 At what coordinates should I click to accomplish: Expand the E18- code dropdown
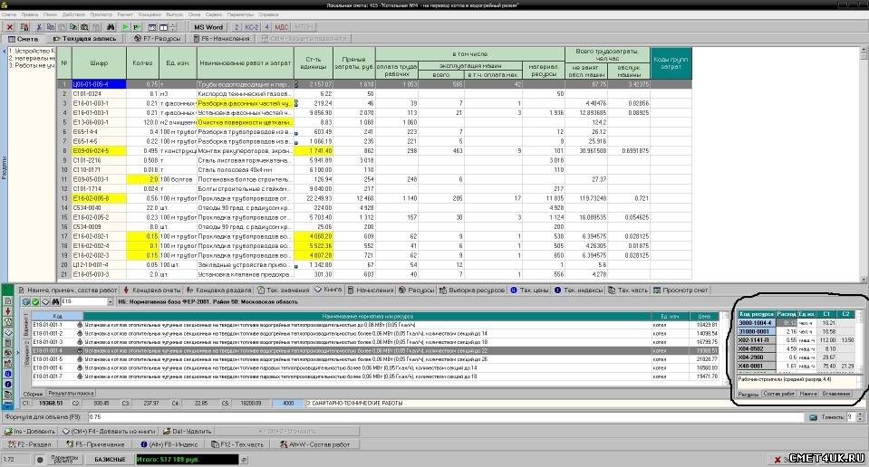click(111, 301)
